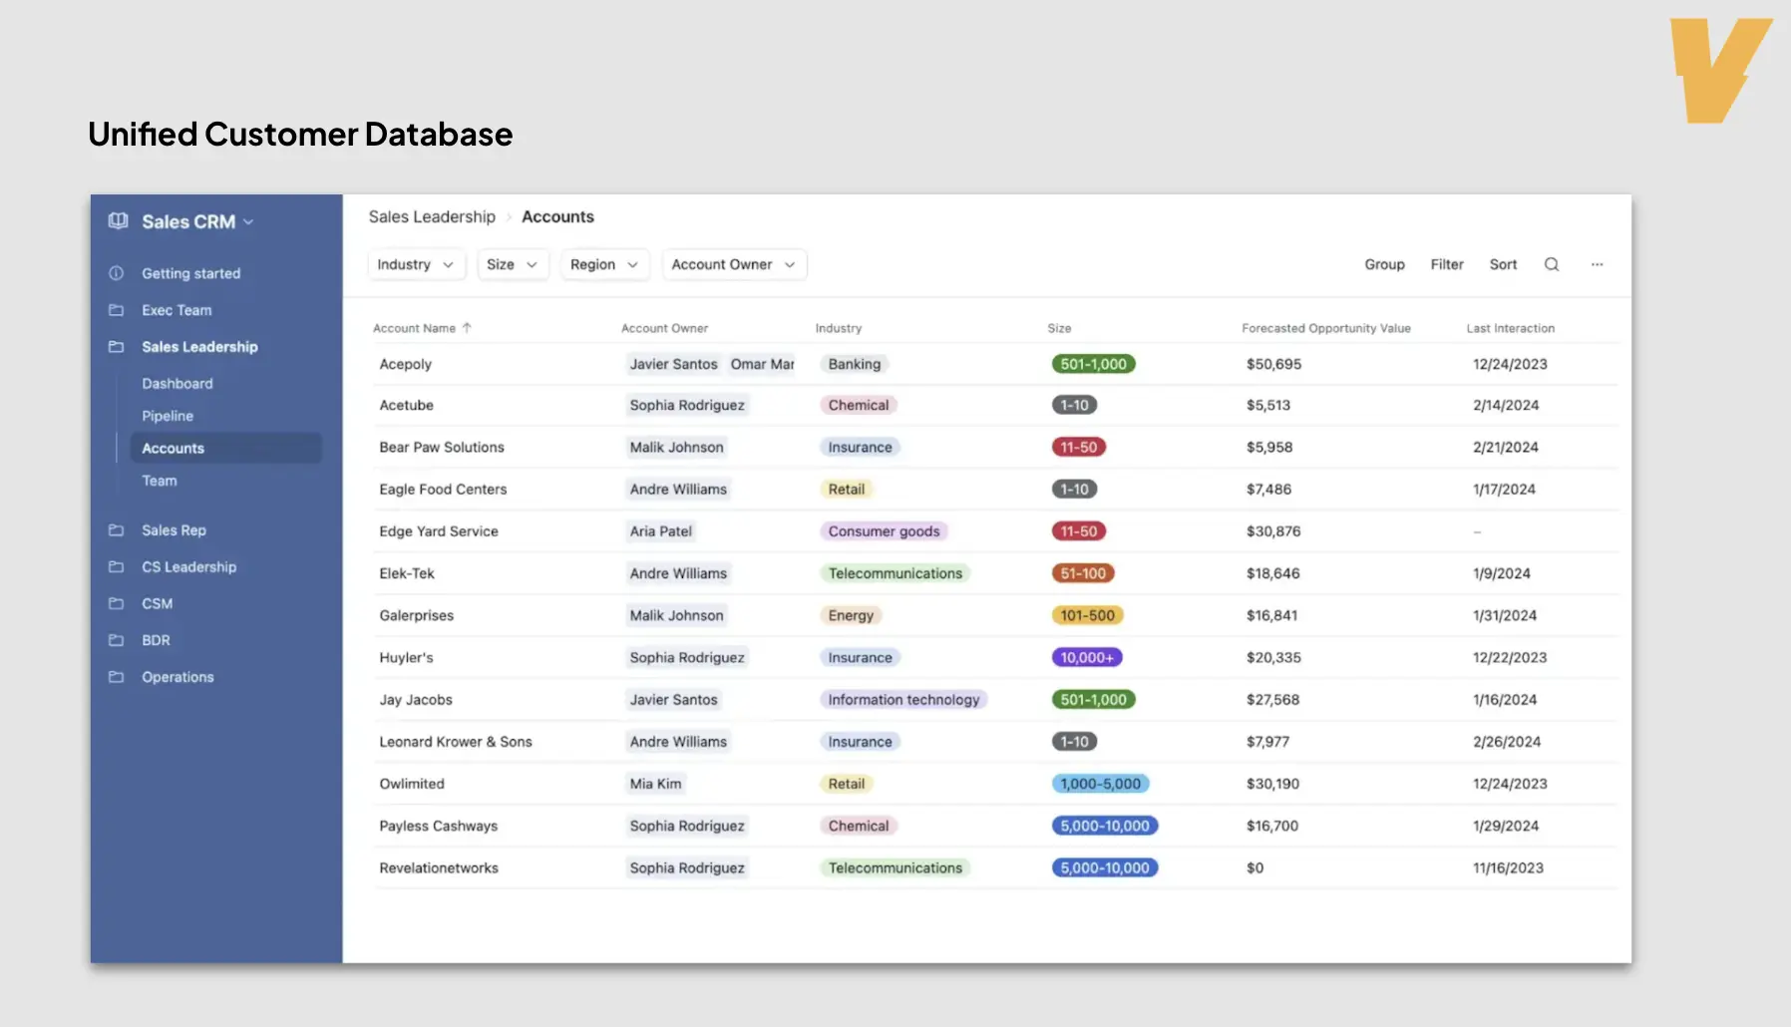The width and height of the screenshot is (1791, 1027).
Task: Open the search magnifier icon
Action: coord(1552,264)
